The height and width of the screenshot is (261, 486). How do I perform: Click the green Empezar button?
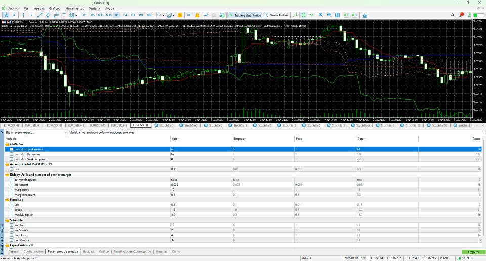coord(473,251)
